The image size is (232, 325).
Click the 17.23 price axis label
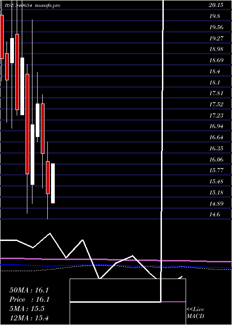(x=216, y=116)
